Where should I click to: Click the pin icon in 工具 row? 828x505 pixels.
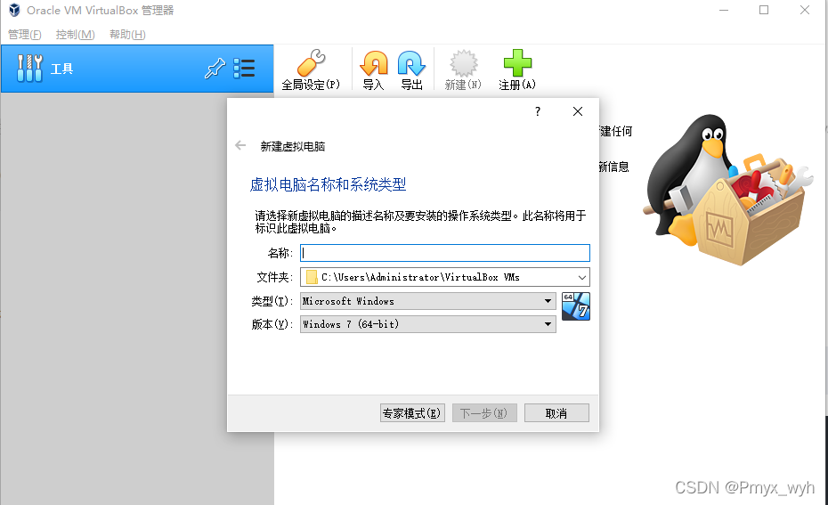(215, 69)
